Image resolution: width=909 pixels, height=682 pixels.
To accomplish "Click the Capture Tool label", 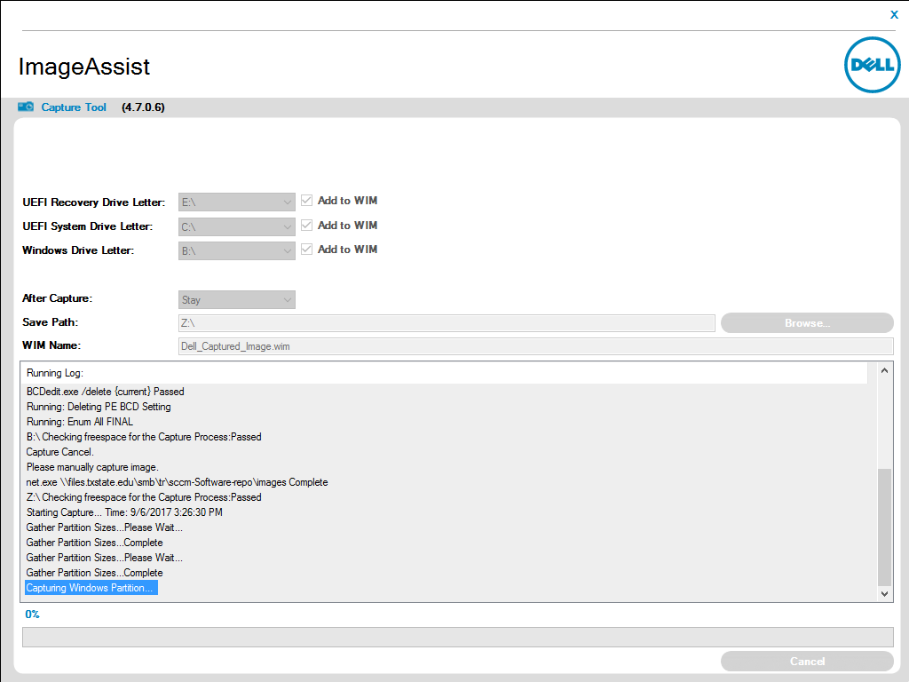I will point(74,107).
